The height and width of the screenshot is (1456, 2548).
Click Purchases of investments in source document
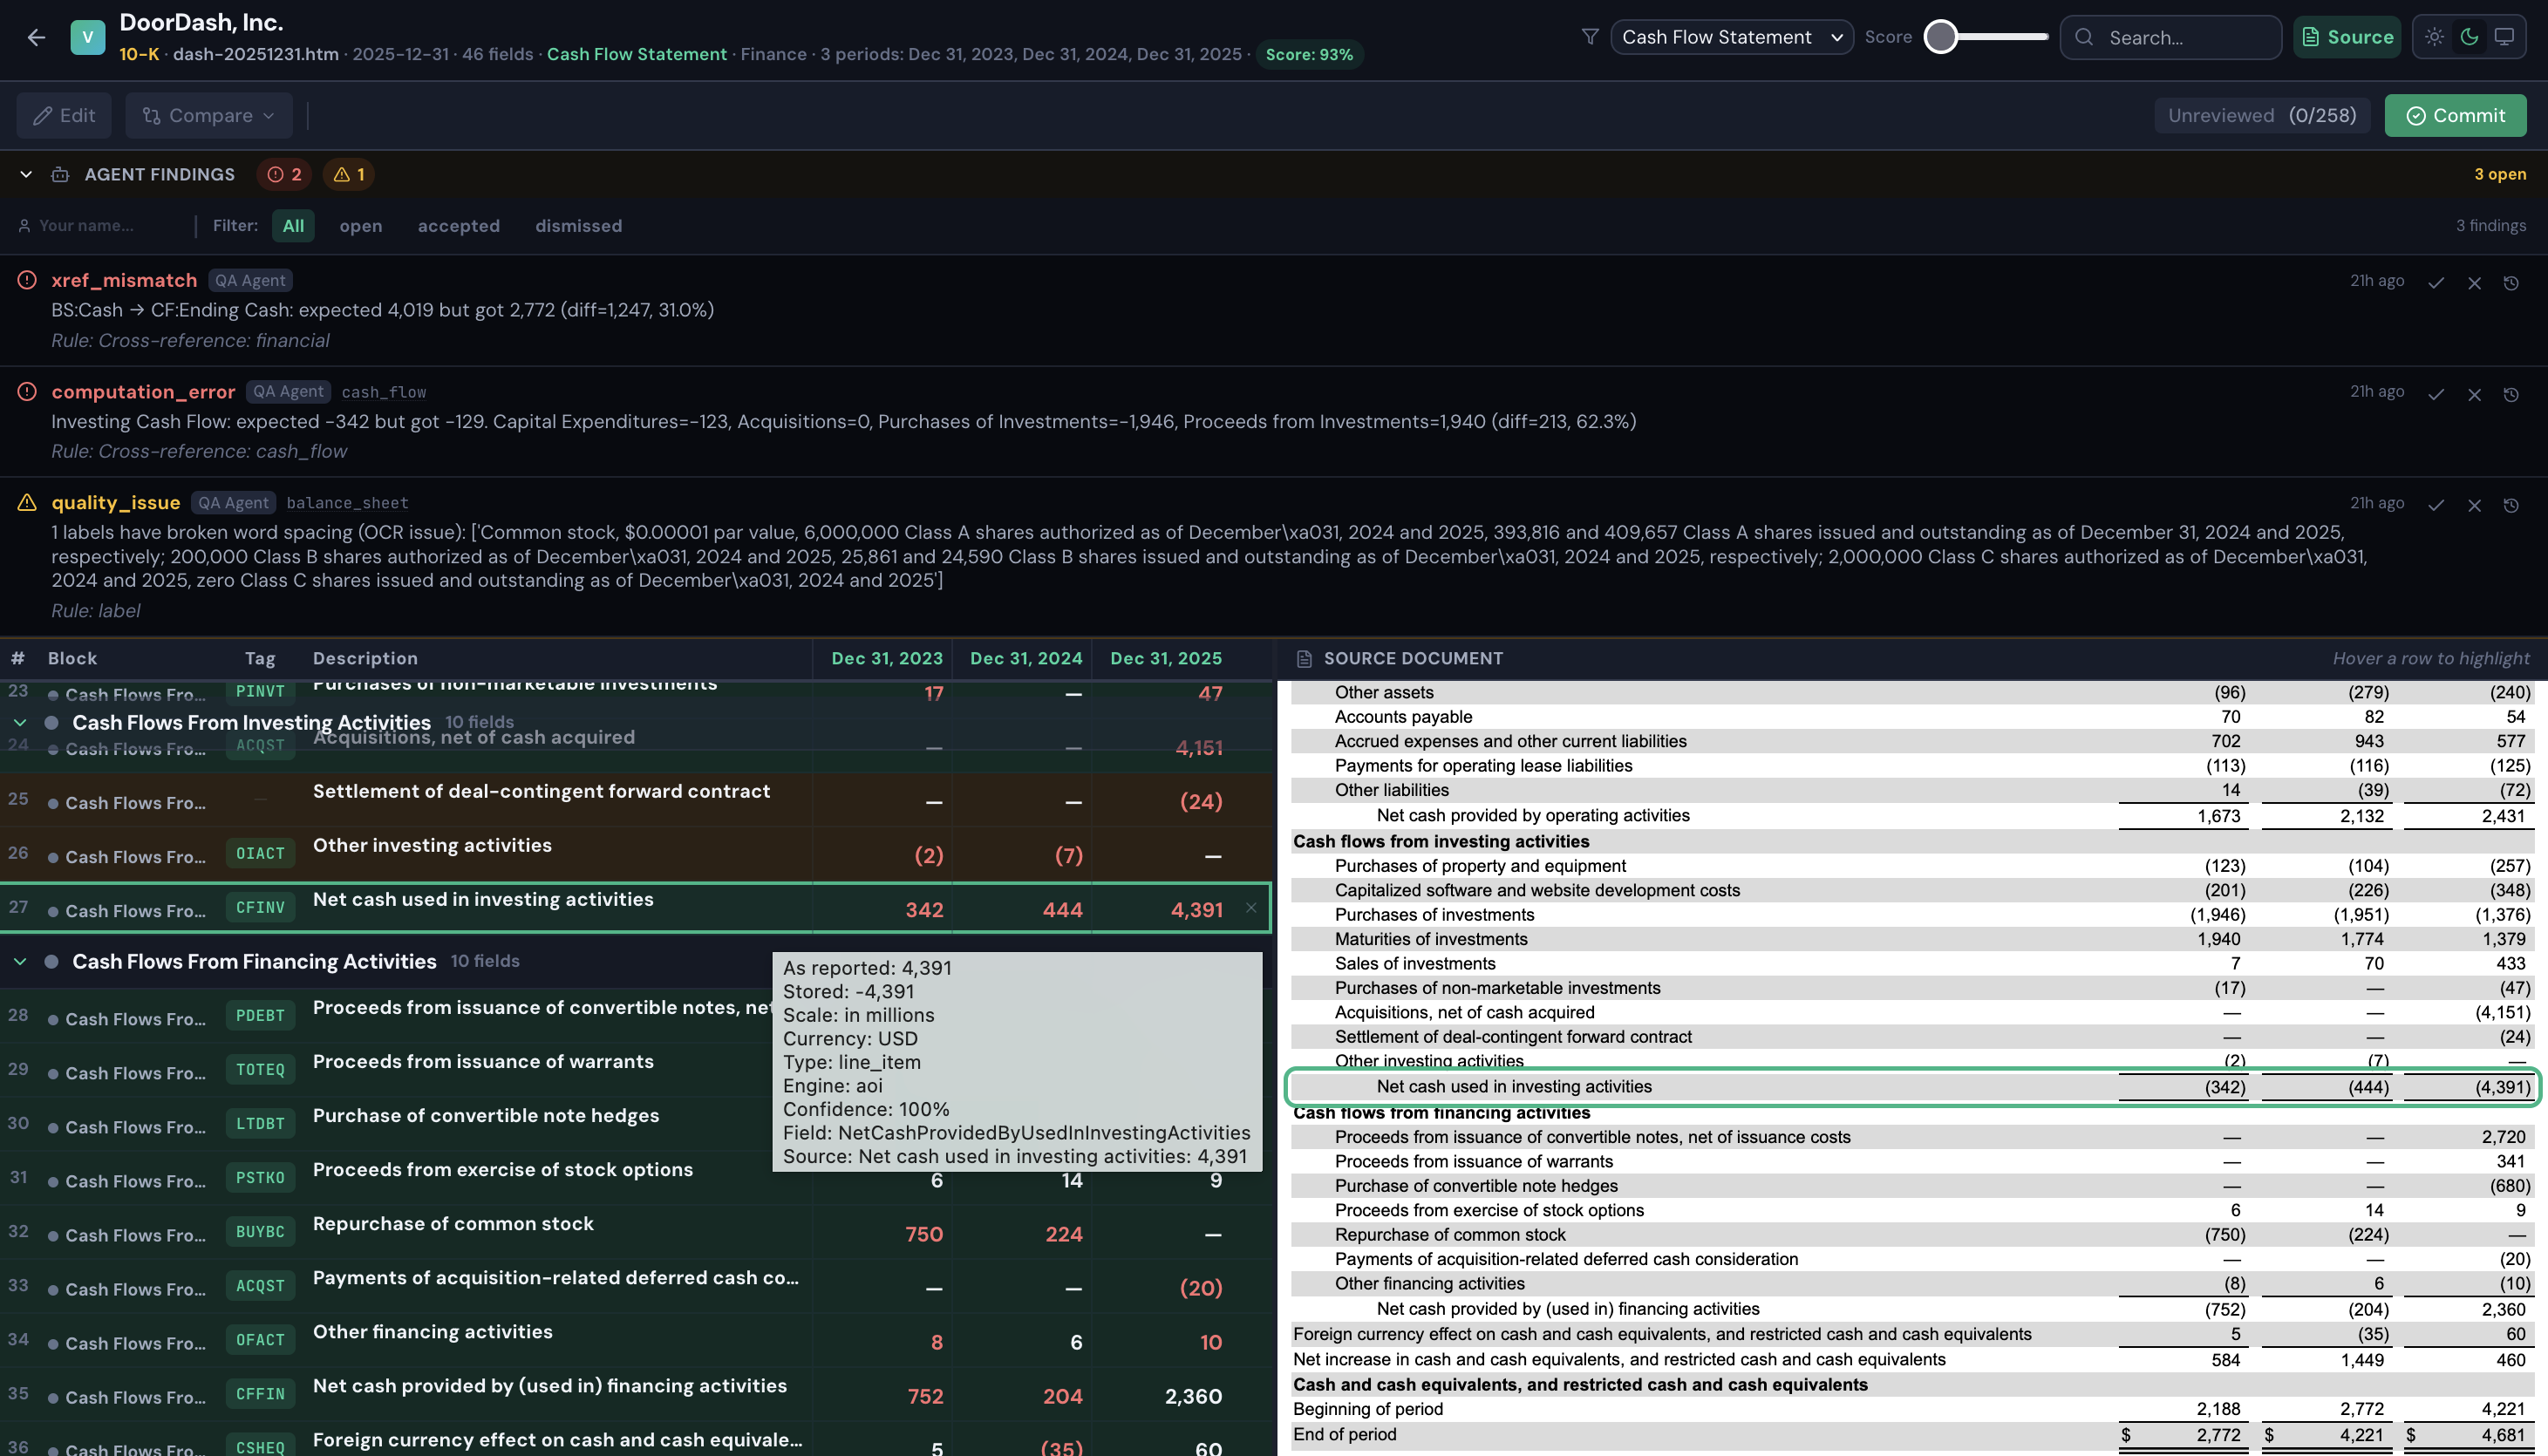[x=1434, y=914]
